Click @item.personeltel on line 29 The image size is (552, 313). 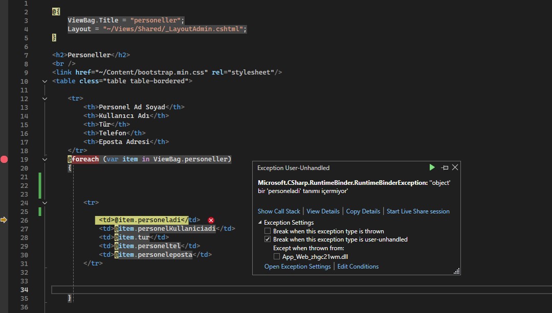click(x=147, y=246)
